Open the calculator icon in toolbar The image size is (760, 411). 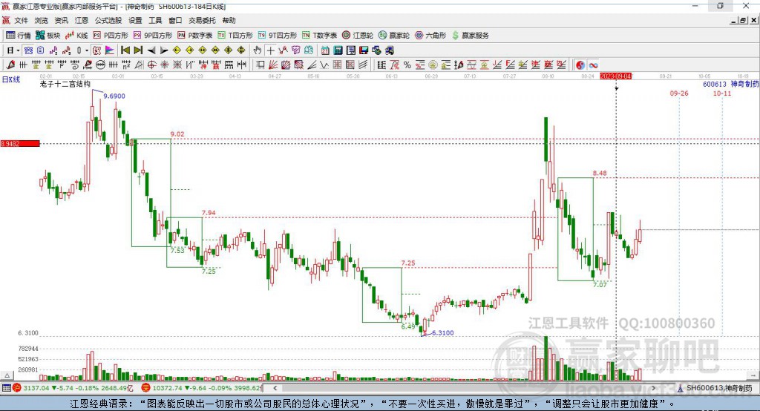tap(338, 50)
